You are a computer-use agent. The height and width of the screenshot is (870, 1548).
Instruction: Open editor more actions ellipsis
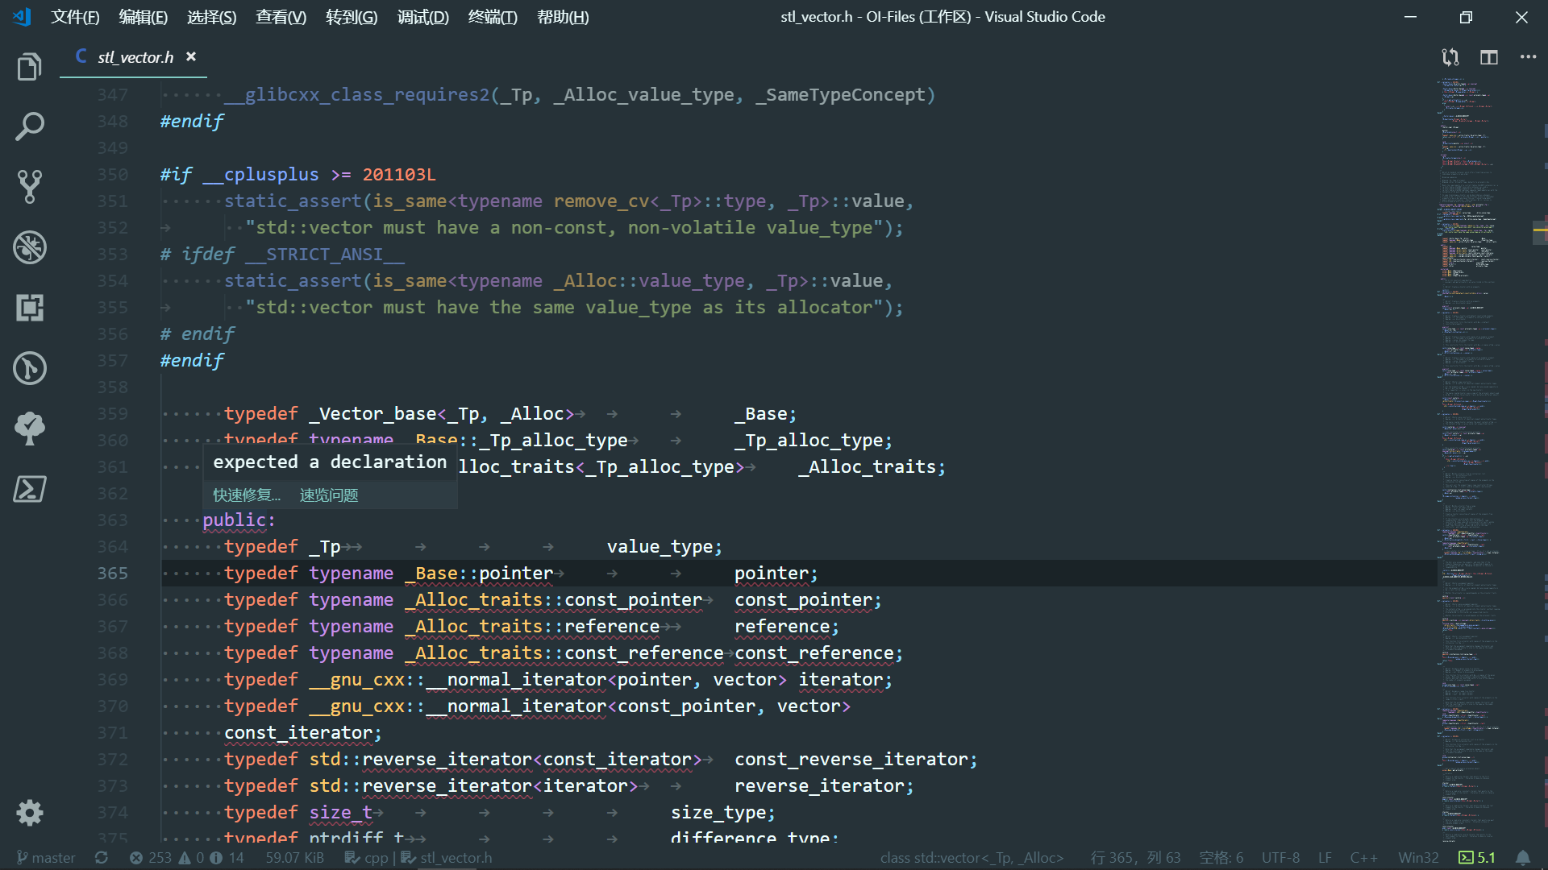[1527, 57]
